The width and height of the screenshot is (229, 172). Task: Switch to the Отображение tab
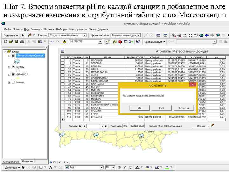coord(11,161)
